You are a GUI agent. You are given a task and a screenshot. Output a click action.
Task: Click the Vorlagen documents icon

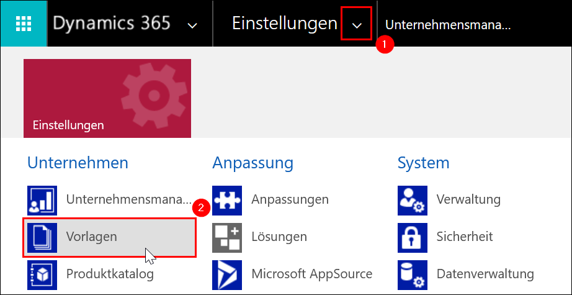(42, 238)
